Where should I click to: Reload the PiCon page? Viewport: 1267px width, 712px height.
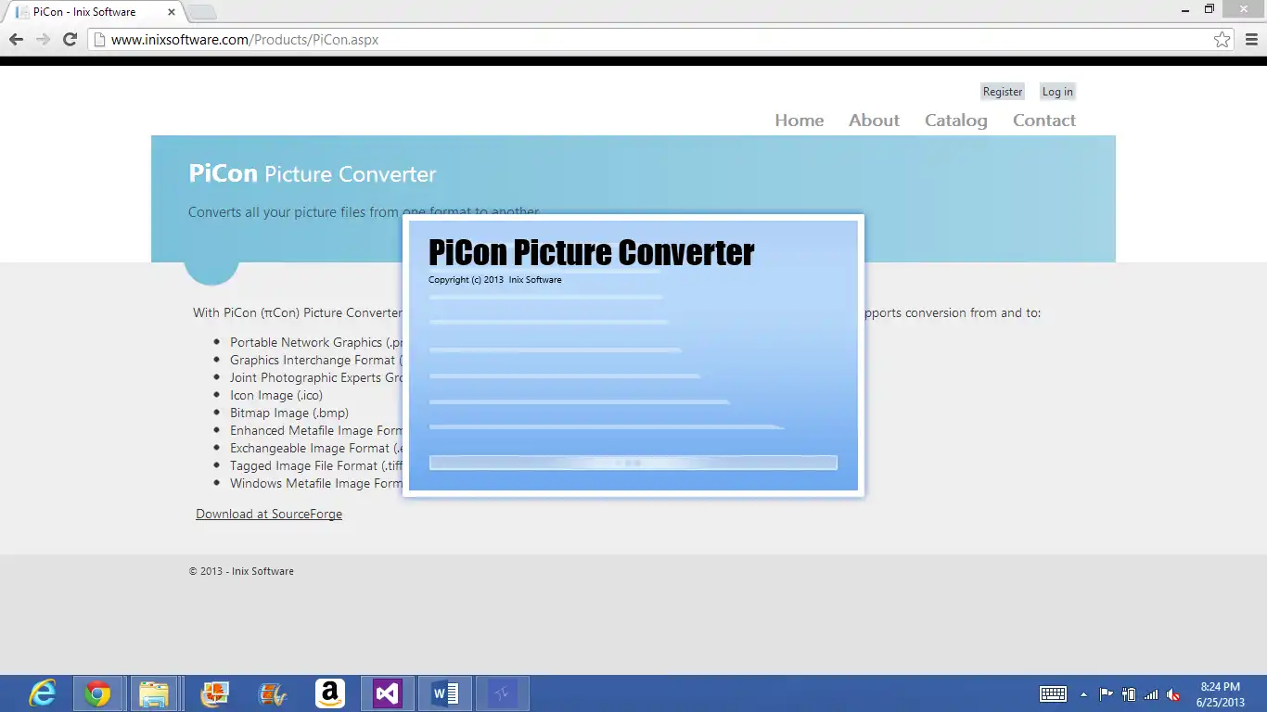click(x=70, y=39)
